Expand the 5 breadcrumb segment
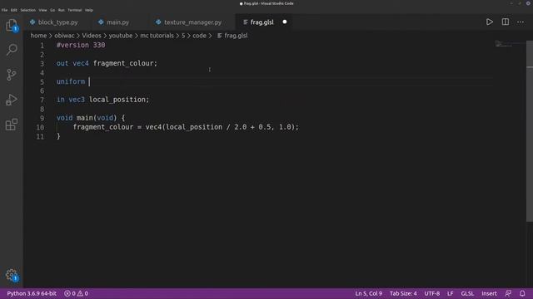Image resolution: width=533 pixels, height=299 pixels. 183,36
